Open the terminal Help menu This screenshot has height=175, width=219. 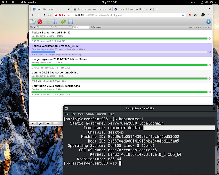pos(111,114)
